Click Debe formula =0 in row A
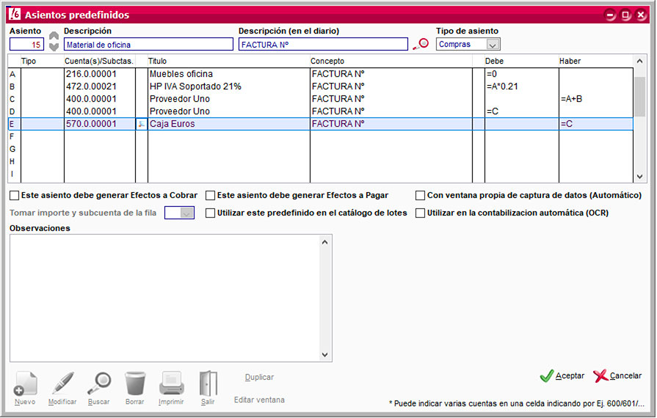The height and width of the screenshot is (418, 657). (x=522, y=74)
